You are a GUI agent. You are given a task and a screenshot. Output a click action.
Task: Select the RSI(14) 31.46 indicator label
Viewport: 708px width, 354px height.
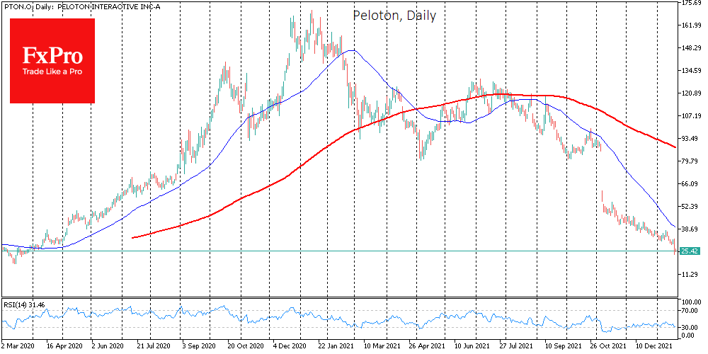tap(24, 304)
